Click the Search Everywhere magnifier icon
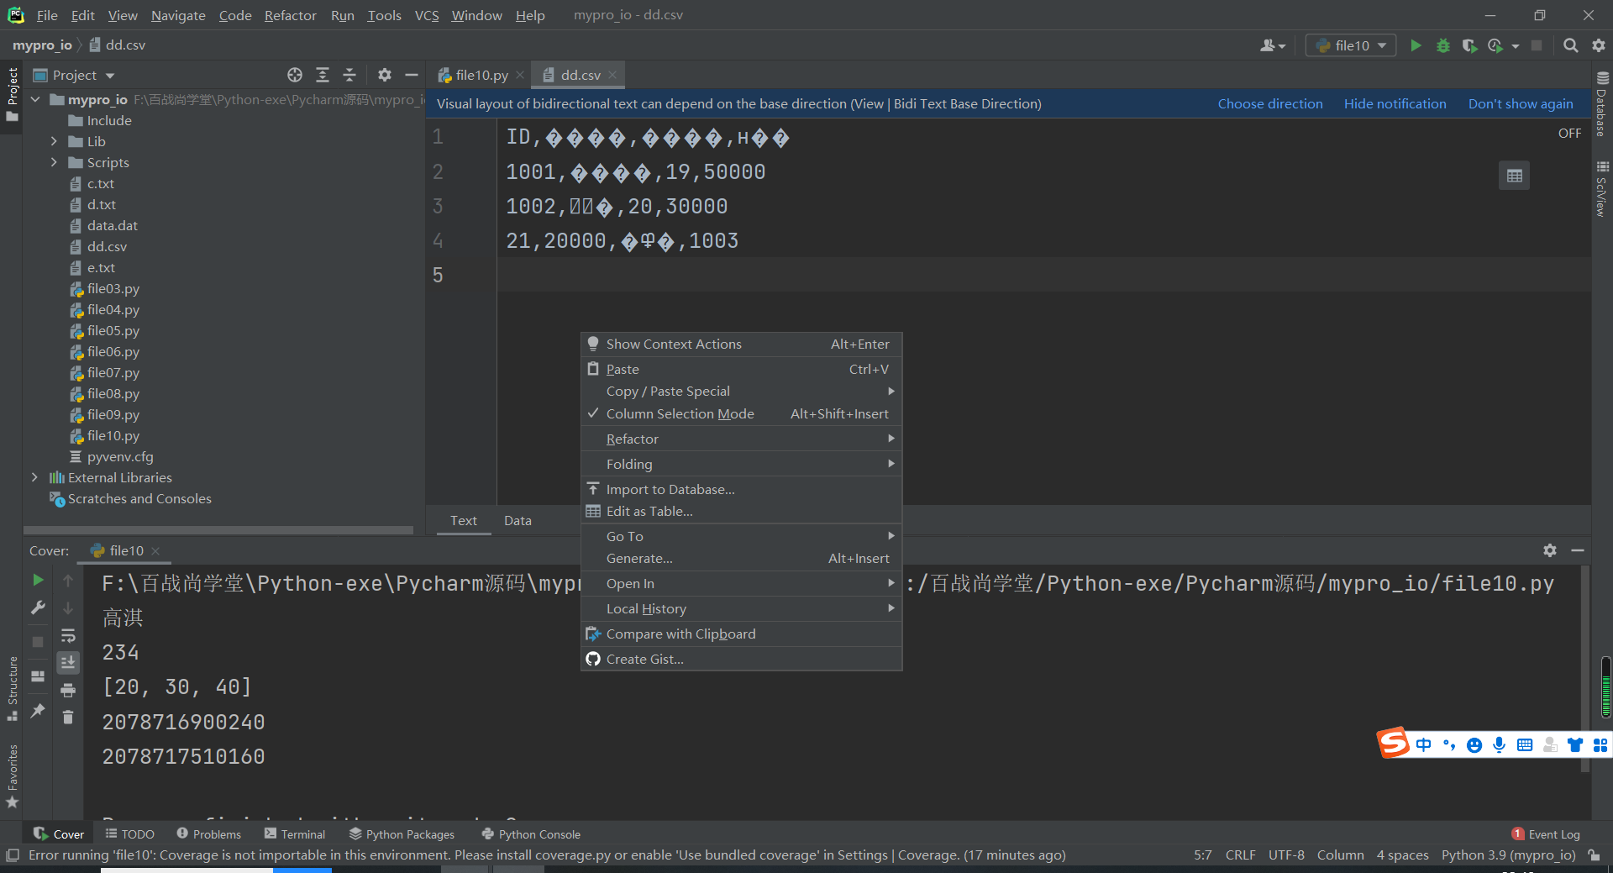This screenshot has height=873, width=1613. pyautogui.click(x=1570, y=45)
